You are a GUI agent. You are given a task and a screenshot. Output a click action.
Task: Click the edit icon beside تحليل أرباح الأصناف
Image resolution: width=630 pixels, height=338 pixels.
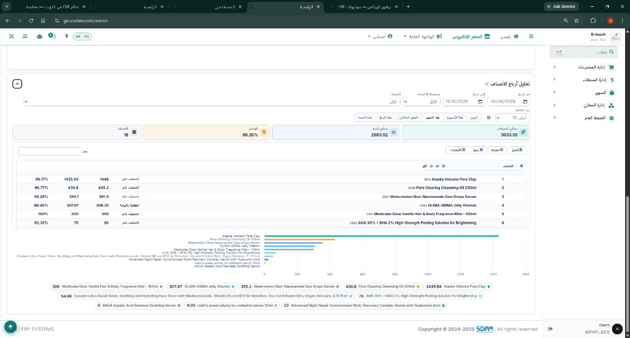[x=487, y=84]
